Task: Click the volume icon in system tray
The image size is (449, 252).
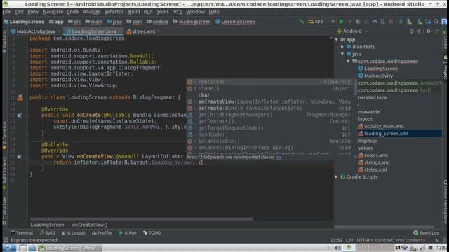Action: click(337, 248)
